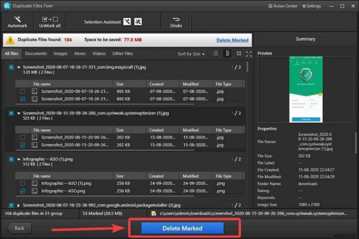Collapse the Infographic---ASO (1).png group
359x239 pixels.
tap(19, 159)
